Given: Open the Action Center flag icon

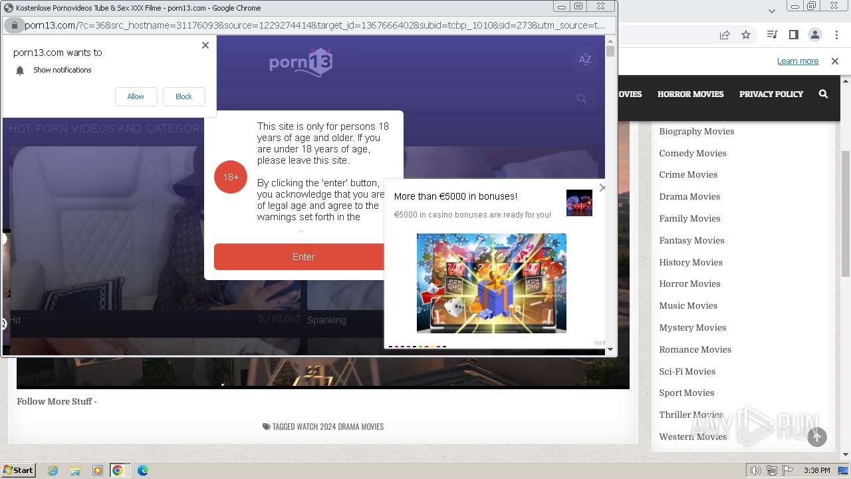Looking at the screenshot, I should pyautogui.click(x=787, y=470).
